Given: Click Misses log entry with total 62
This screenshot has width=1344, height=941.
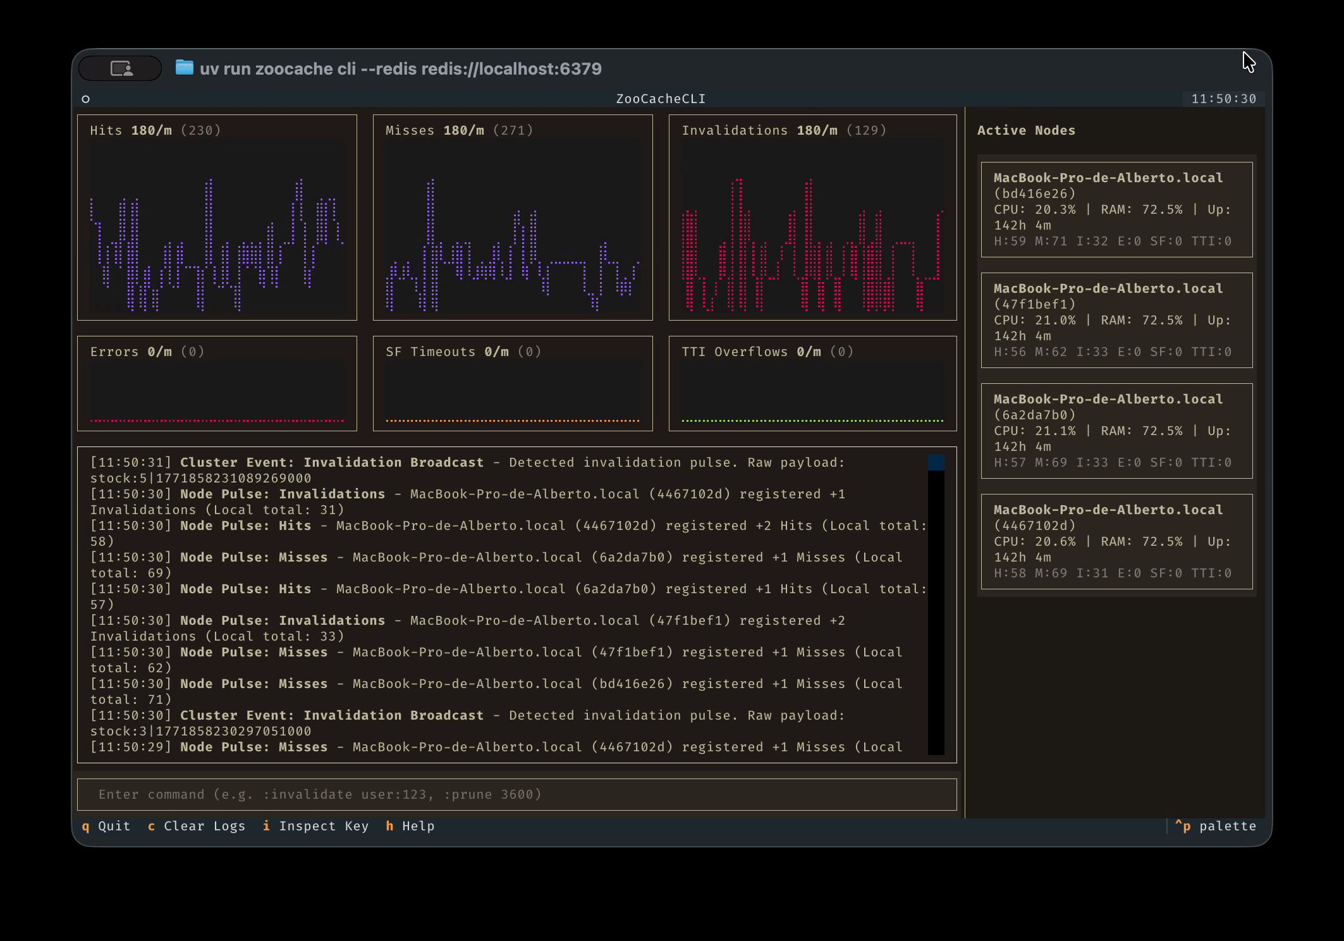Looking at the screenshot, I should [x=496, y=660].
